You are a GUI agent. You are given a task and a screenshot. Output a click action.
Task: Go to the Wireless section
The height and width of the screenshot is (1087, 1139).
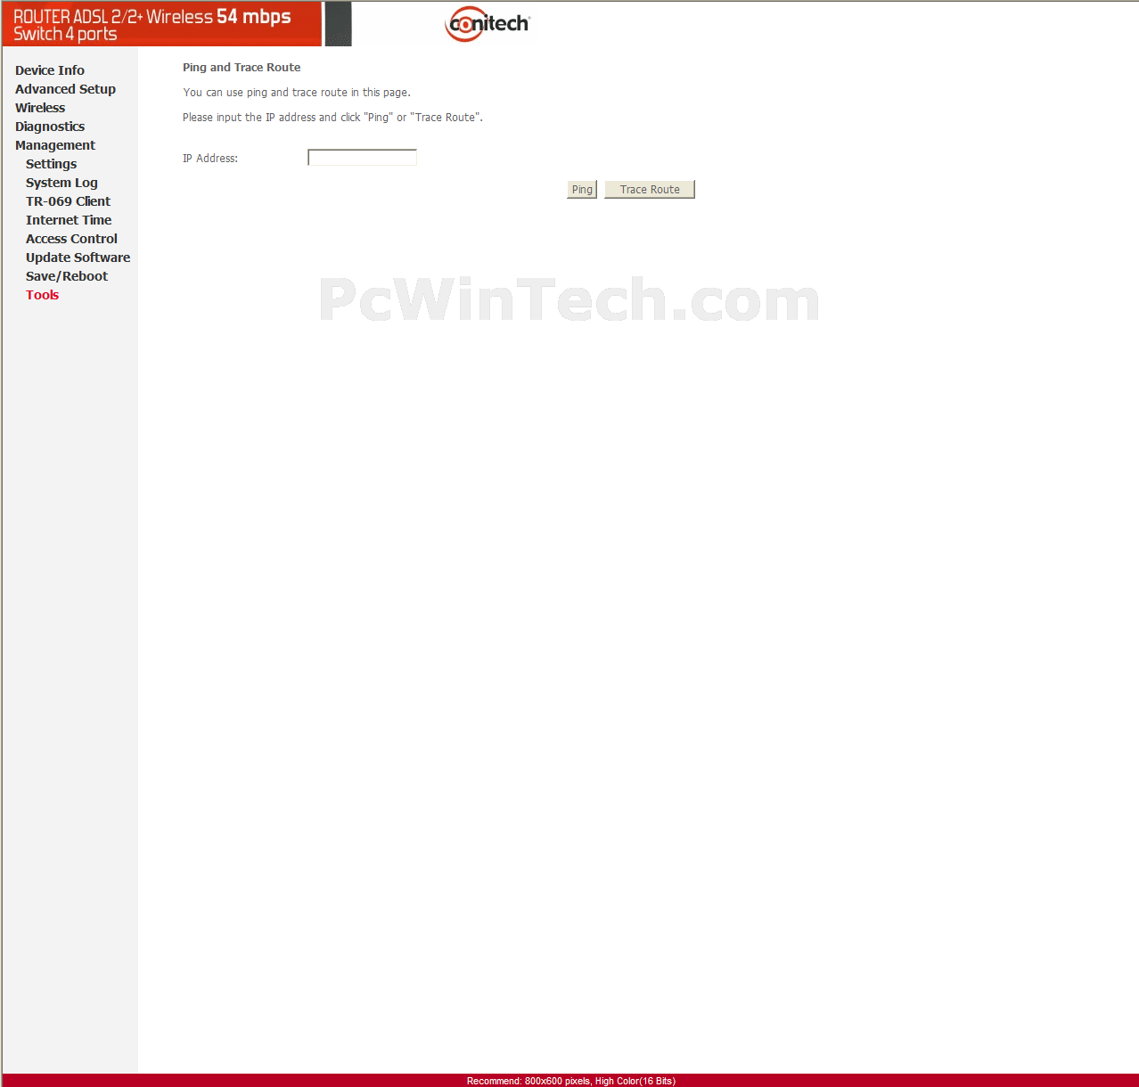coord(40,108)
